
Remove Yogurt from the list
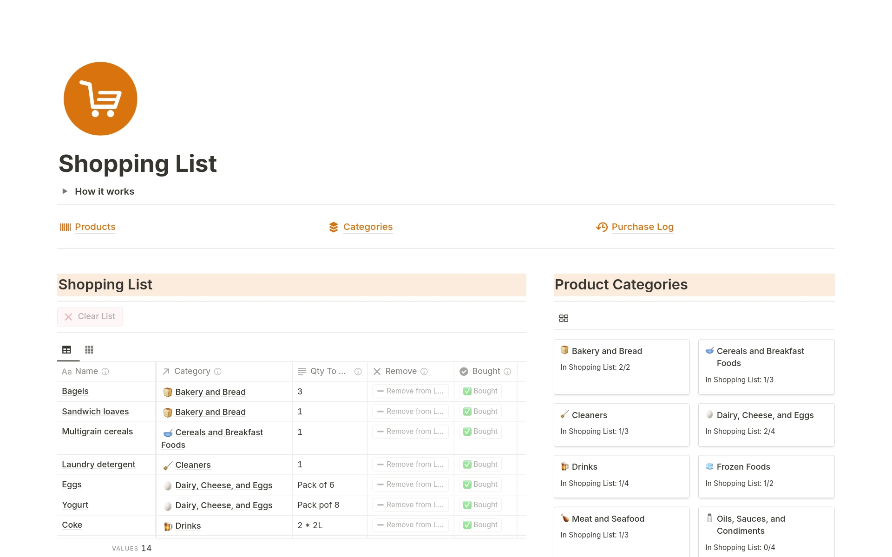tap(410, 505)
